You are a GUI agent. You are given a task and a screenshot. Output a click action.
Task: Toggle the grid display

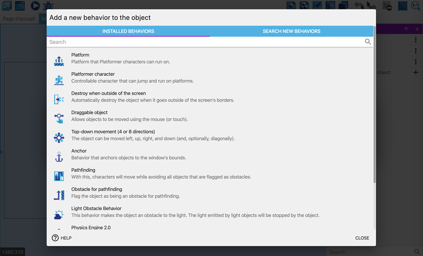[x=402, y=5]
